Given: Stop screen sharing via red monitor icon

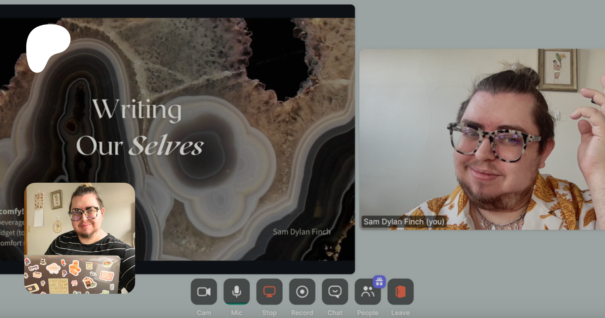Looking at the screenshot, I should (x=269, y=291).
